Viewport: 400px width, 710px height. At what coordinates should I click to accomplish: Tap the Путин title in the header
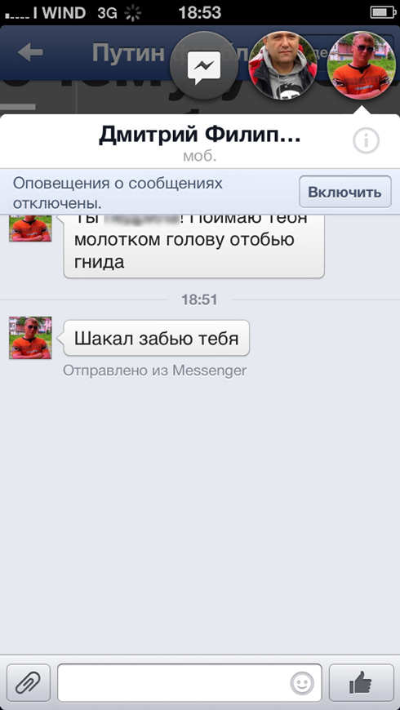click(127, 53)
